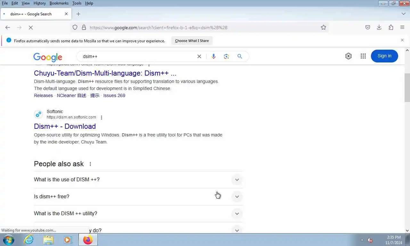Open the Google apps grid
Screen dimensions: 410x246
tap(363, 56)
